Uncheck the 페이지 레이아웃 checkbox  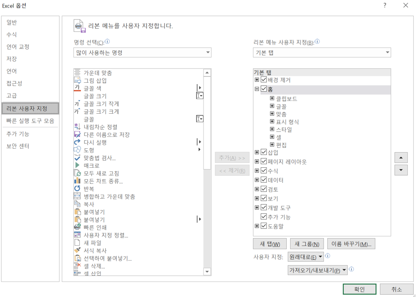(264, 162)
